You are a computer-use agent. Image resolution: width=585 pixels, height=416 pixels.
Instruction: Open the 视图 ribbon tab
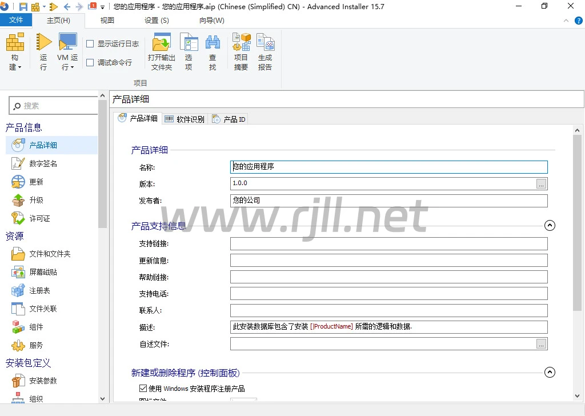(107, 21)
